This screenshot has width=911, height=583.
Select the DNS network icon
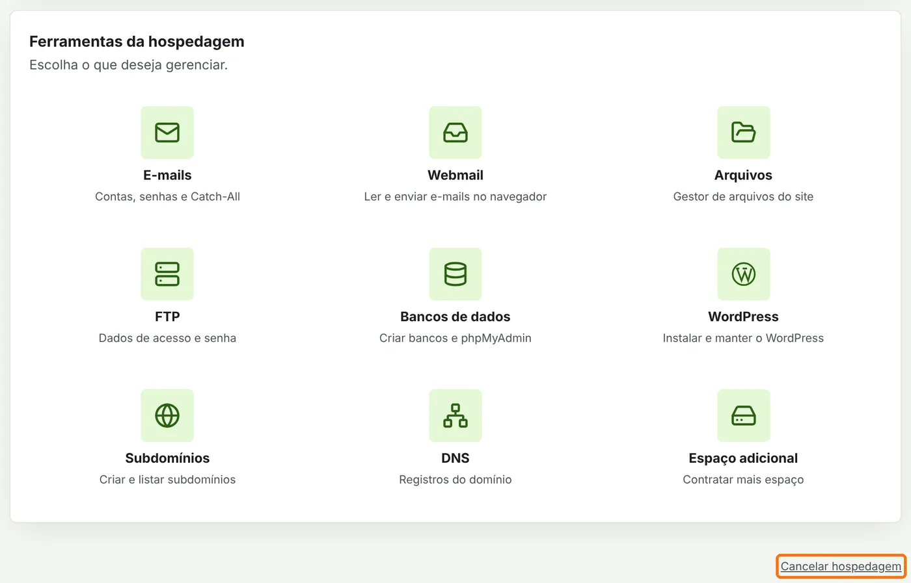[x=455, y=416]
